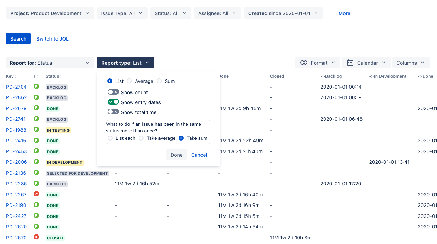Enable the Show count toggle
437x244 pixels.
point(113,92)
